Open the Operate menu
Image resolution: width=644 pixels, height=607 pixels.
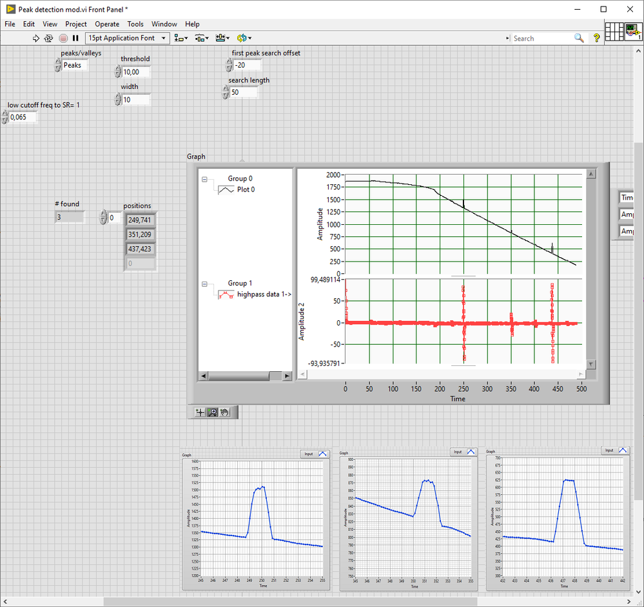click(x=107, y=24)
